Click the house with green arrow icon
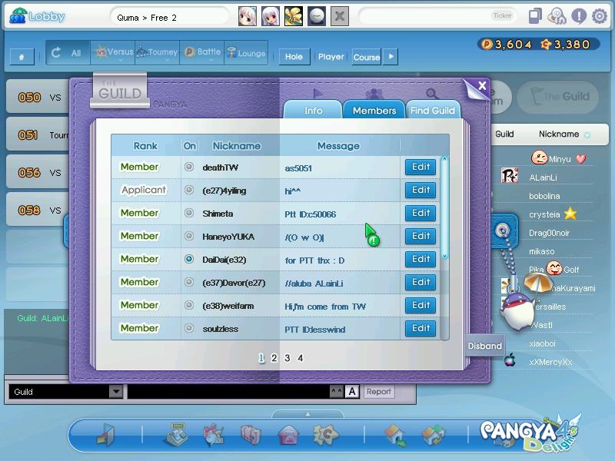Image resolution: width=615 pixels, height=461 pixels. 396,435
